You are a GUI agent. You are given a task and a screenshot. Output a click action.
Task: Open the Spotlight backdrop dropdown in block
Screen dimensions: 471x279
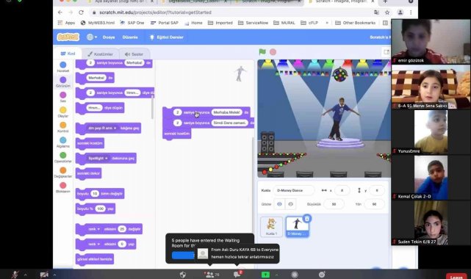[98, 158]
